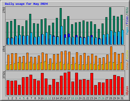Viewport: 130px width, 101px height.
Task: Click the 1504 axis maximum label
Action: tap(4, 49)
